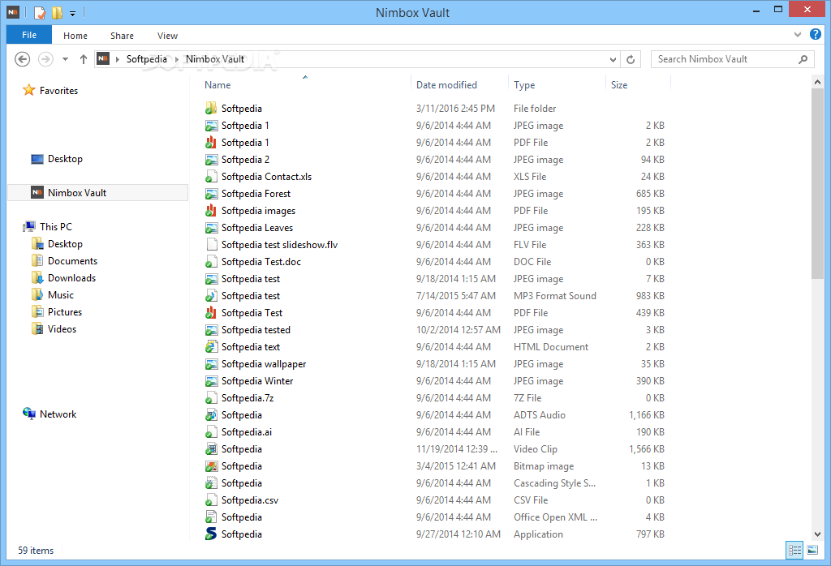
Task: Expand the breadcrumb arrow before Softpedia
Action: tap(118, 59)
